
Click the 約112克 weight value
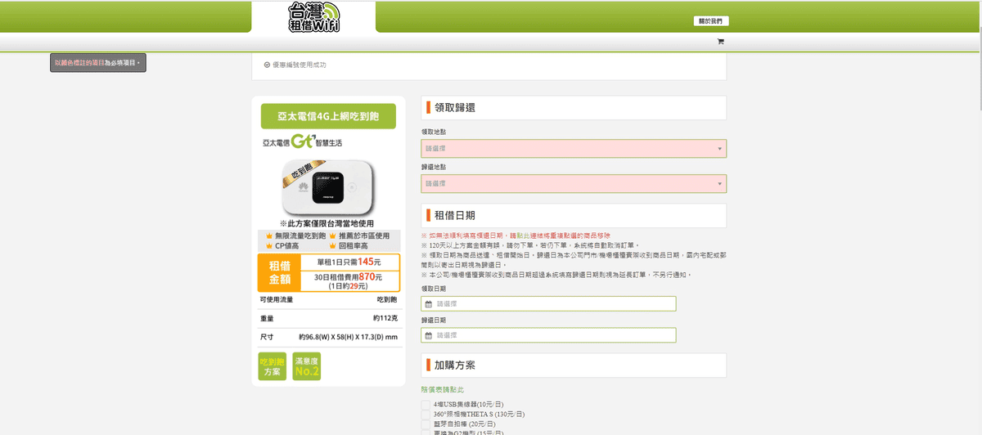coord(385,318)
